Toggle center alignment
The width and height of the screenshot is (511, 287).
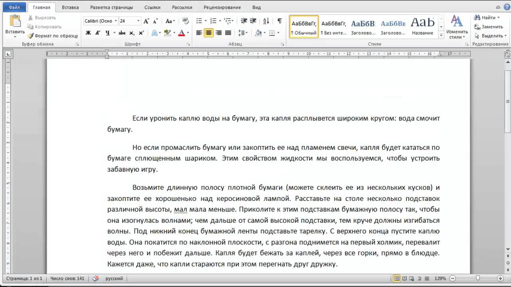(209, 33)
